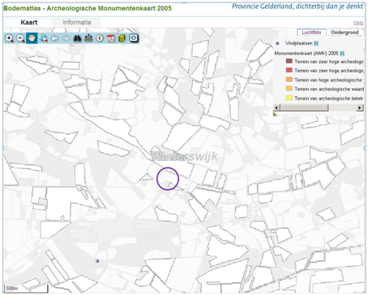This screenshot has width=368, height=295.
Task: Click the globe full-extent zoom icon
Action: 43,38
